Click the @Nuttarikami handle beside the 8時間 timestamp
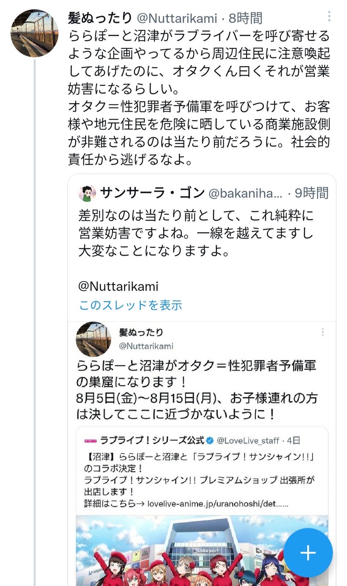 177,18
